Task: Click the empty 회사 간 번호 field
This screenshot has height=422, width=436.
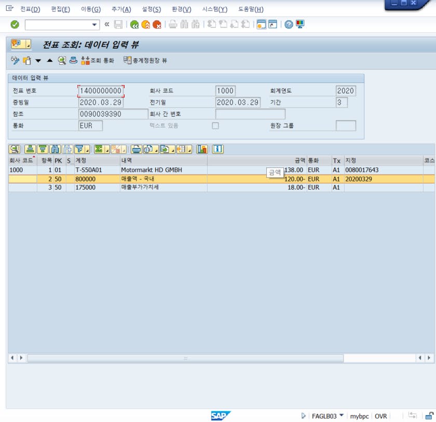Action: [250, 114]
